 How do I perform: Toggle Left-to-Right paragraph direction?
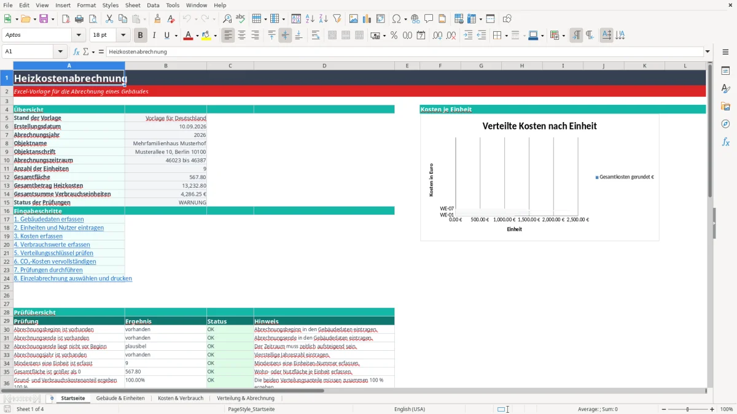point(576,36)
